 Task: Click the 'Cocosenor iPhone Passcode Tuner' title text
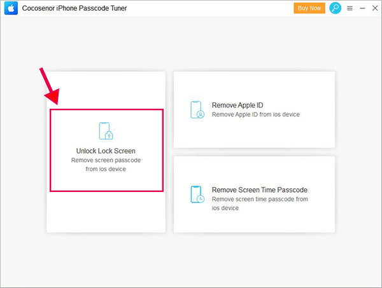coord(74,8)
